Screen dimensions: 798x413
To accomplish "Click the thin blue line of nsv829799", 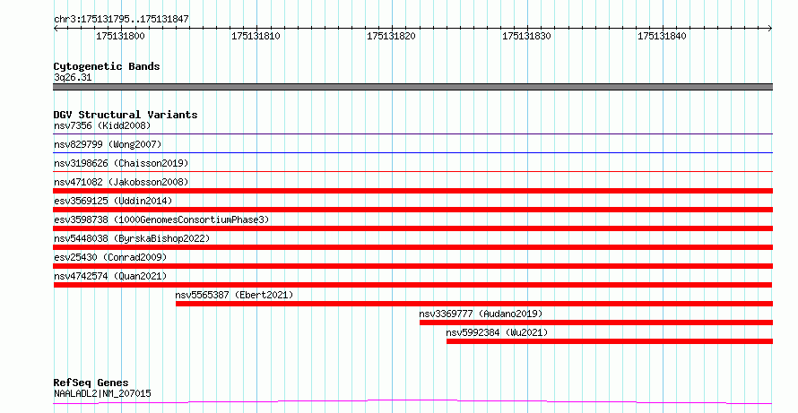I will point(412,153).
